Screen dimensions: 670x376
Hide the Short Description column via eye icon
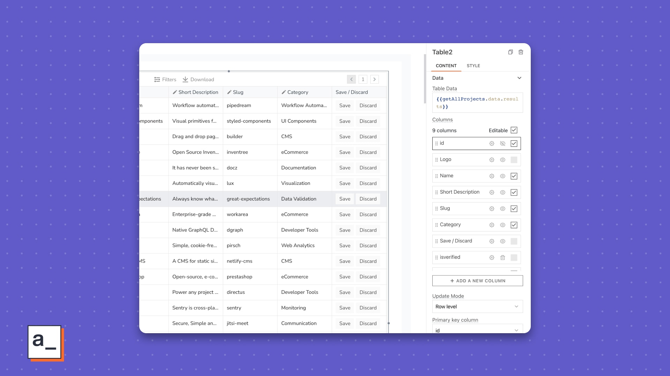(502, 192)
